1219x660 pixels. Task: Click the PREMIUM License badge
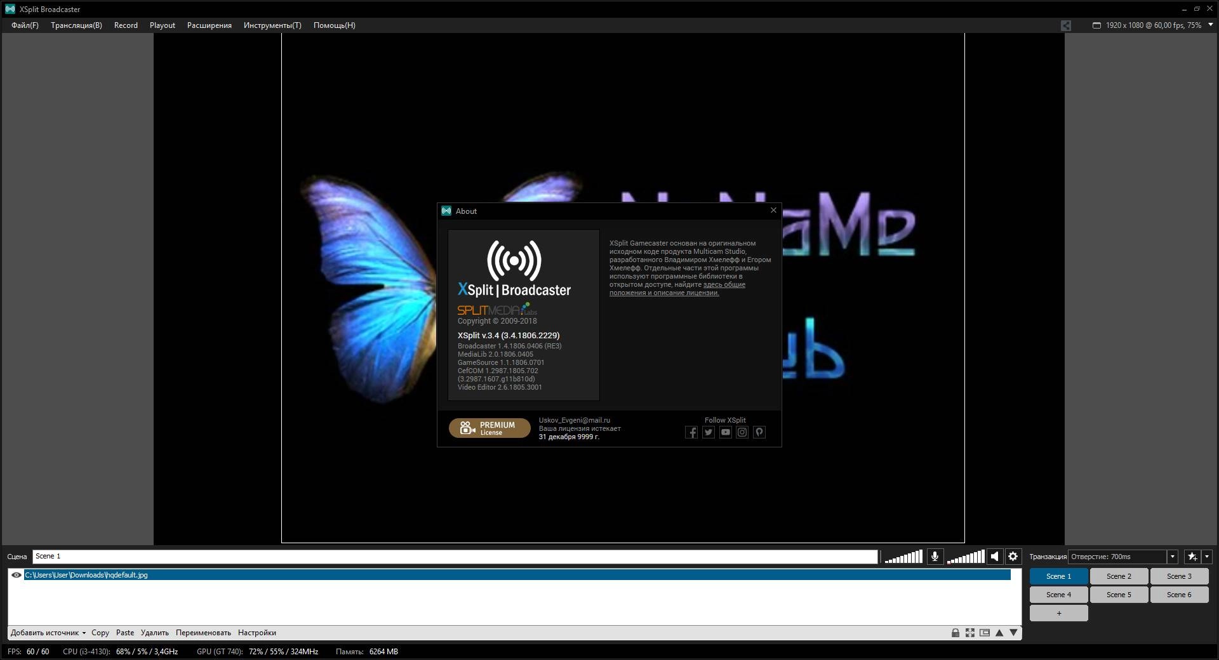coord(490,428)
